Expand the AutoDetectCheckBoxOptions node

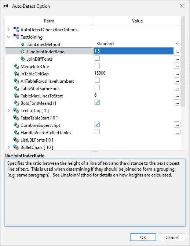click(9, 29)
